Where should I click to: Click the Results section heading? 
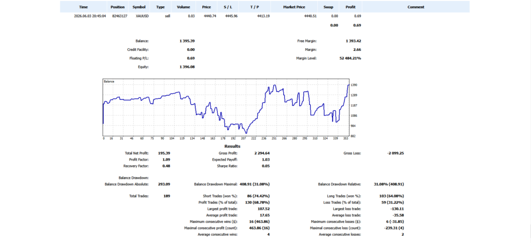(x=232, y=146)
